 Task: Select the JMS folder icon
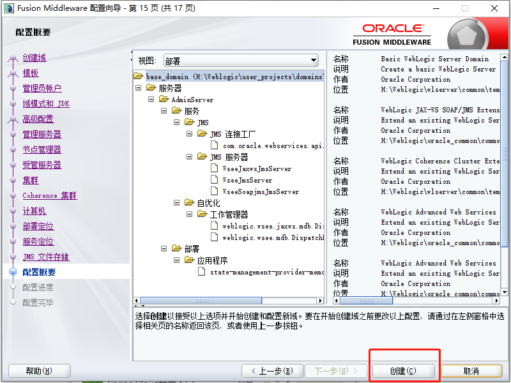coord(190,122)
